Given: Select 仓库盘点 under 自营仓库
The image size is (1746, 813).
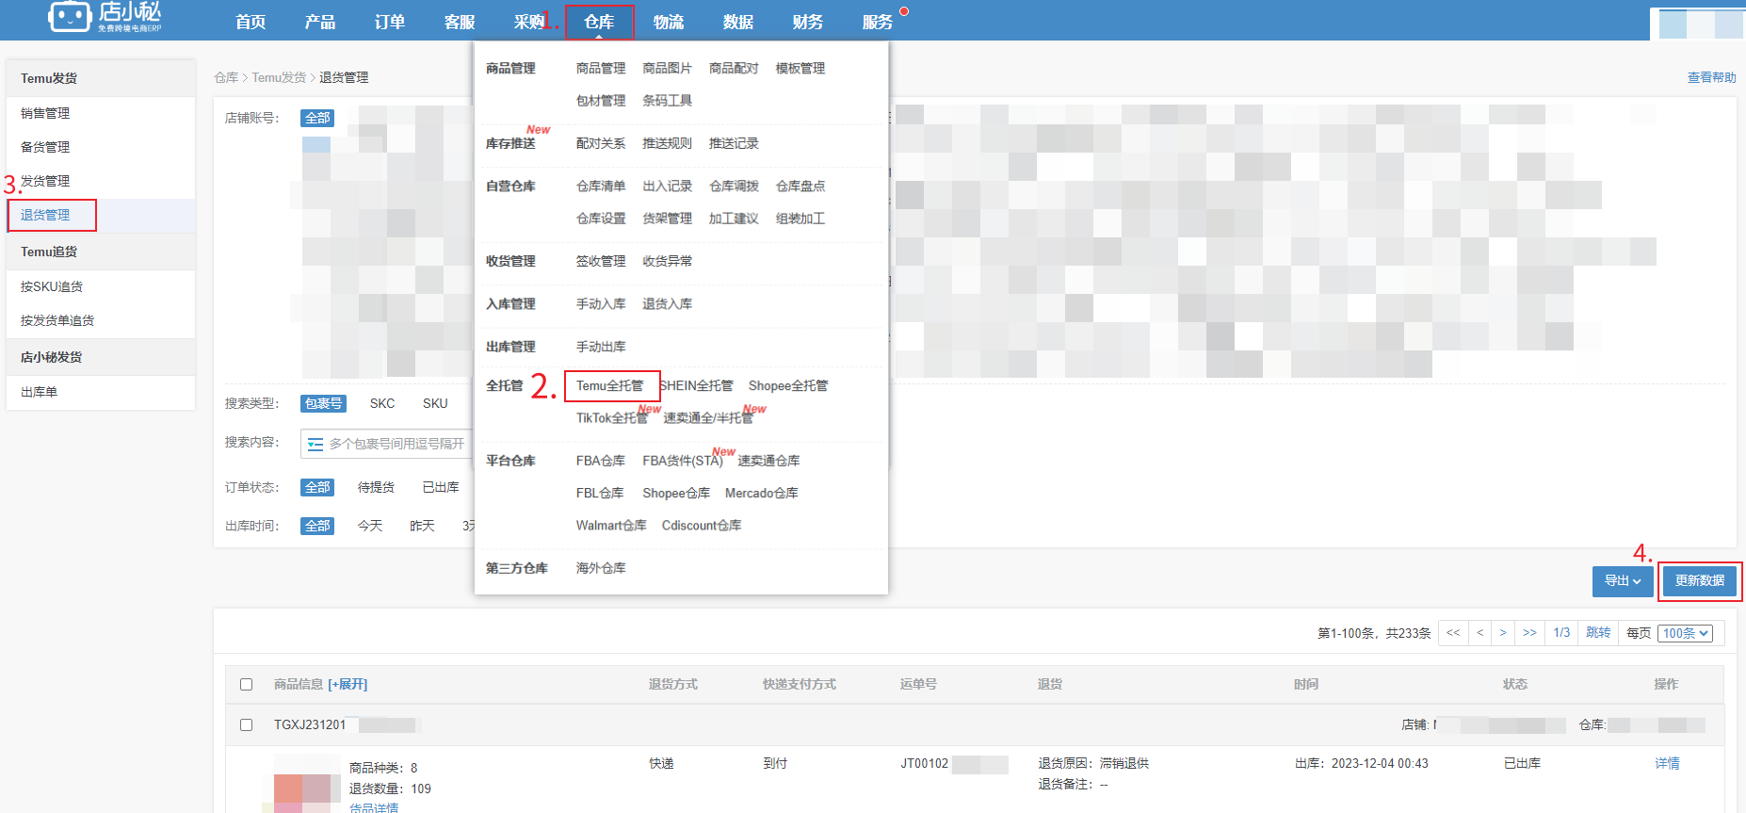Looking at the screenshot, I should tap(800, 187).
